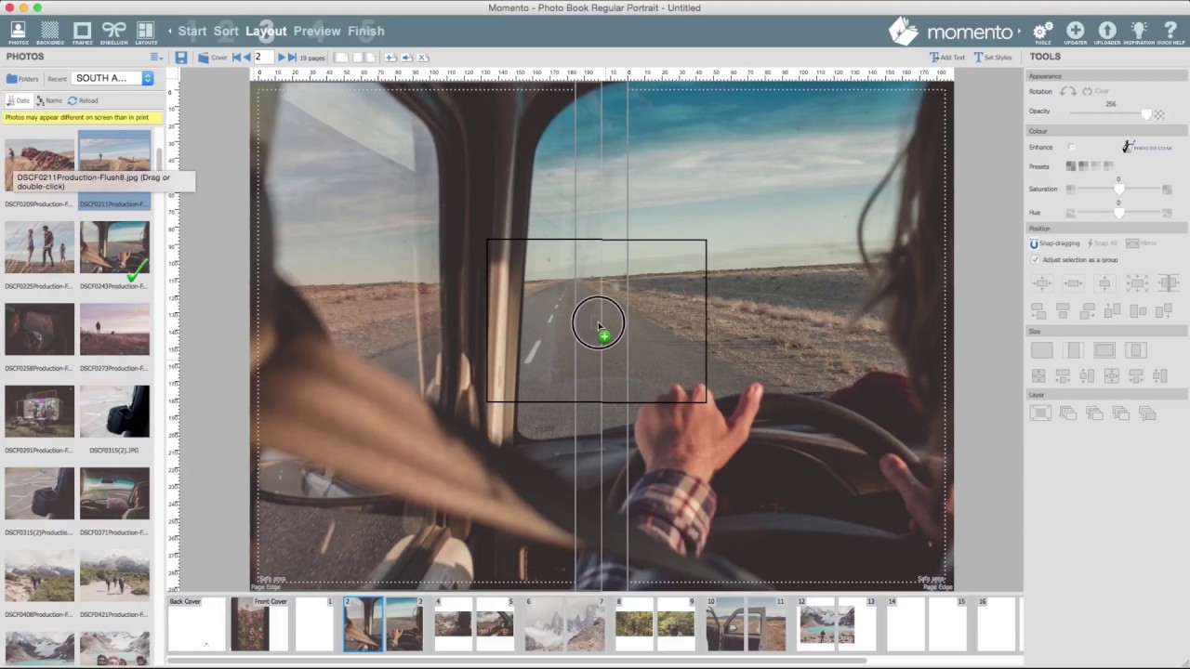
Task: Open the Layouts panel icon
Action: click(x=146, y=32)
